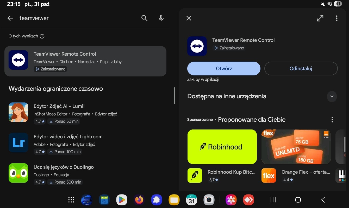Click the teamviewer search text field
This screenshot has height=208, width=349.
[78, 18]
